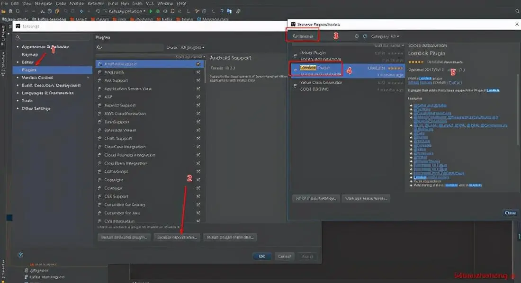Click plugin icon beside AngularJS row
521x283 pixels.
tap(99, 72)
